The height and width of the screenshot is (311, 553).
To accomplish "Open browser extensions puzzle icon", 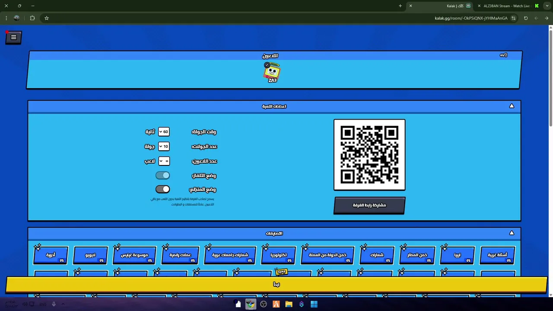I will 32,18.
